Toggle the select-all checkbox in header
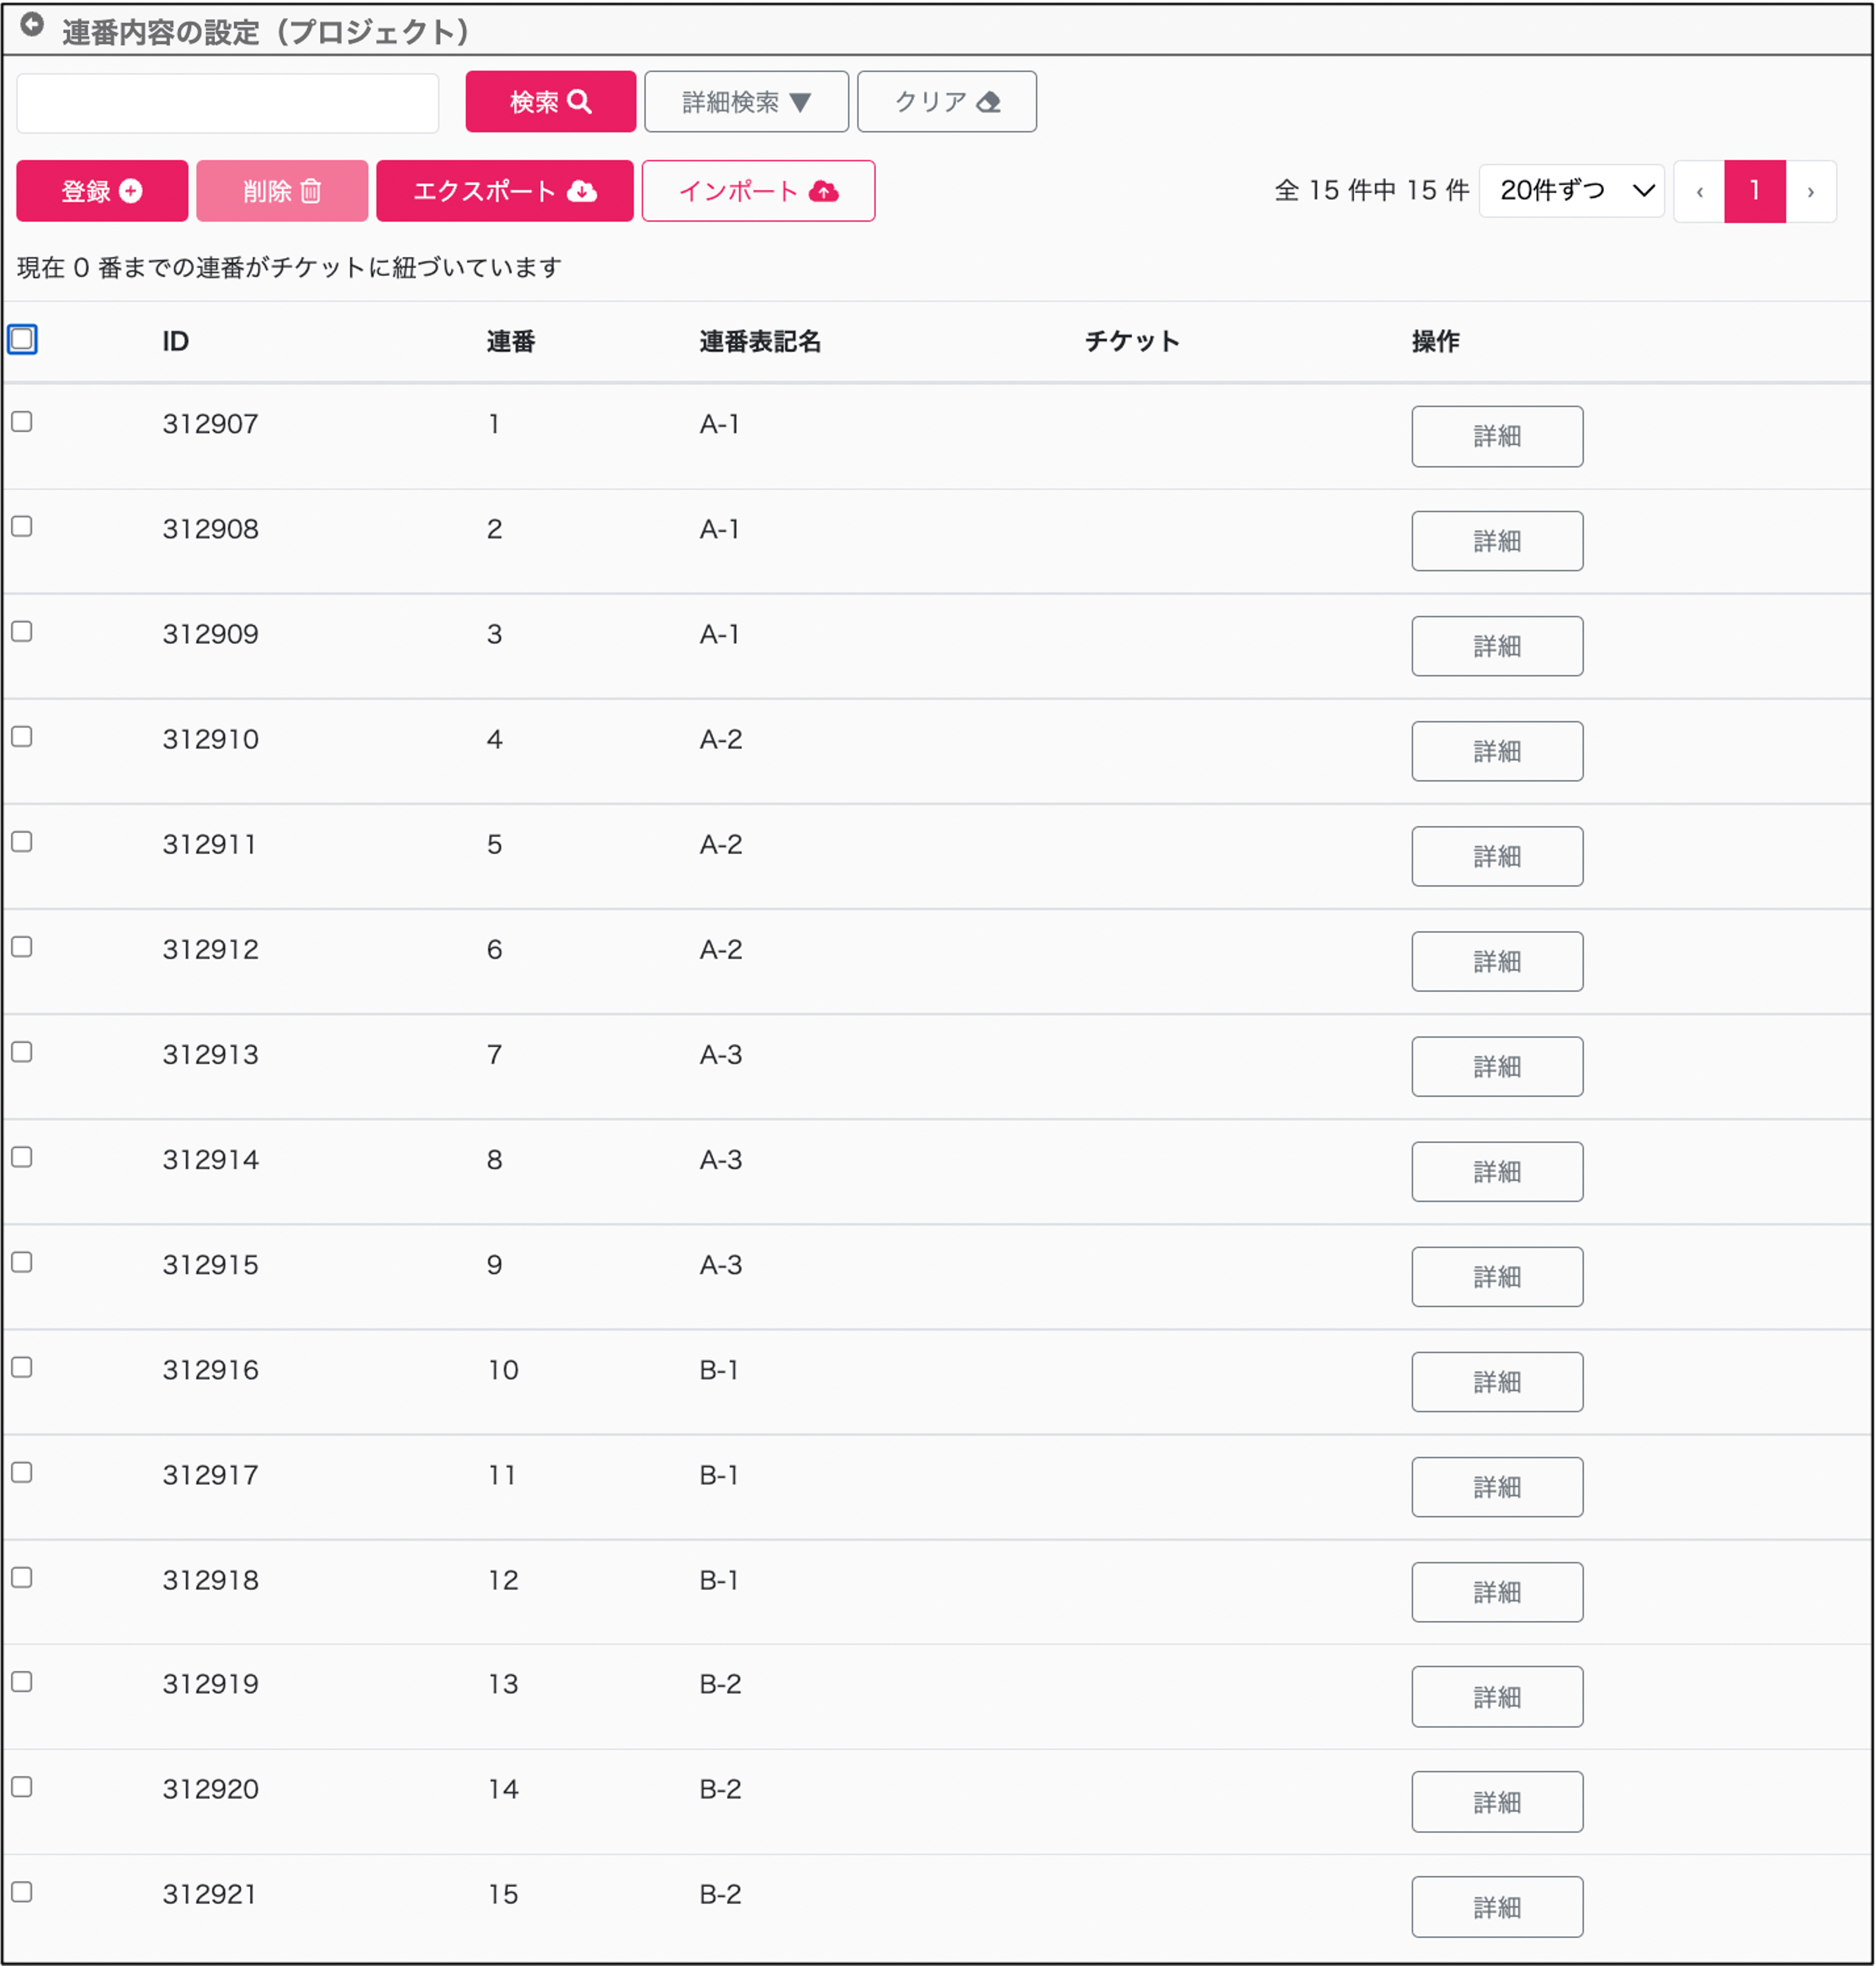The height and width of the screenshot is (1966, 1876). (22, 339)
